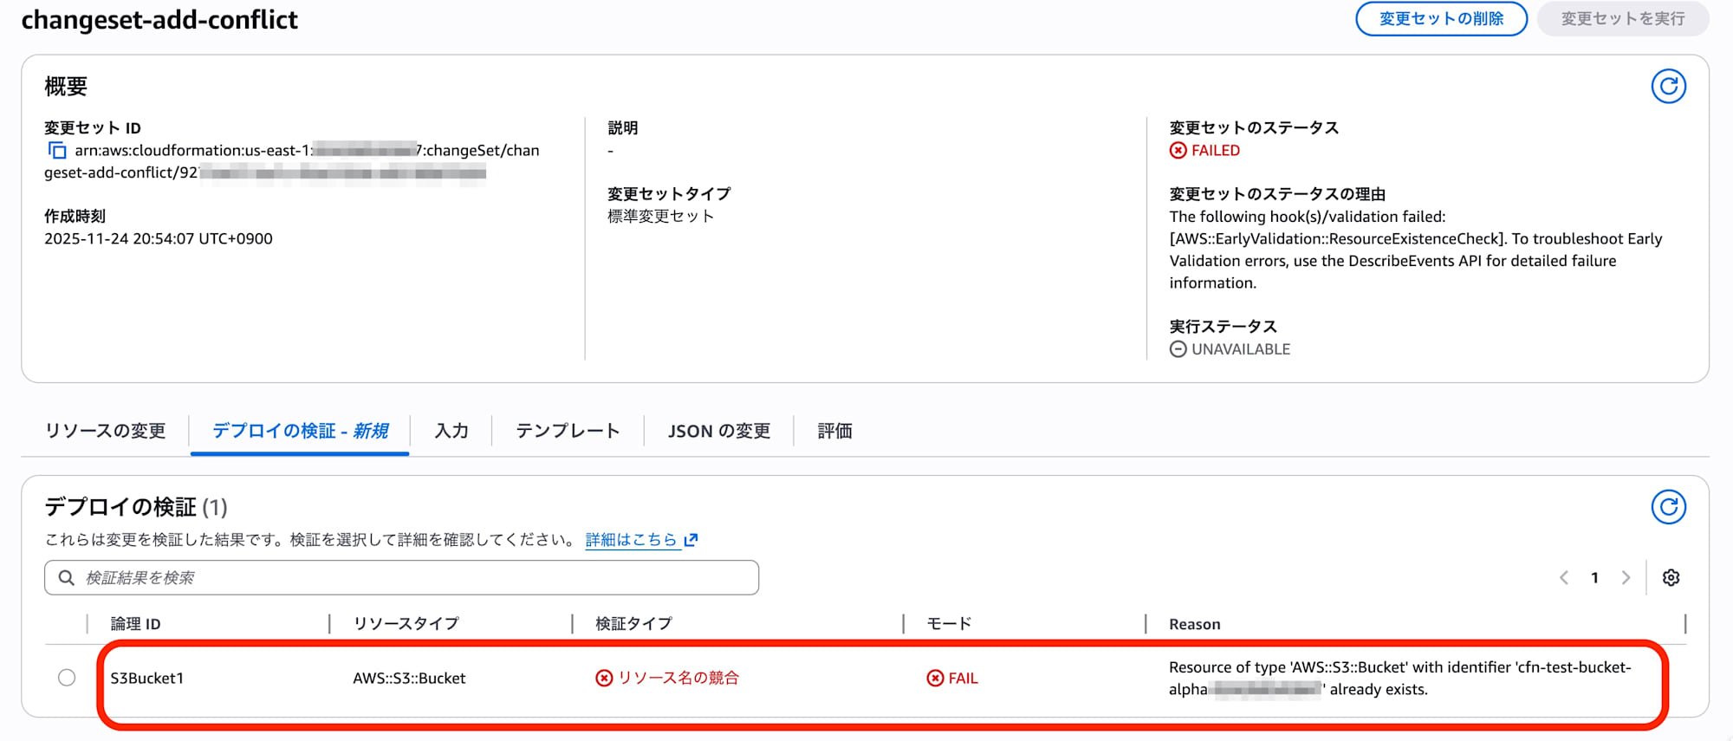This screenshot has height=741, width=1733.
Task: Click the AWS::S3::Bucket resource type cell
Action: click(x=409, y=678)
